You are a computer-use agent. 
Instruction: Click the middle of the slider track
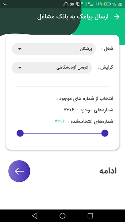62,133
